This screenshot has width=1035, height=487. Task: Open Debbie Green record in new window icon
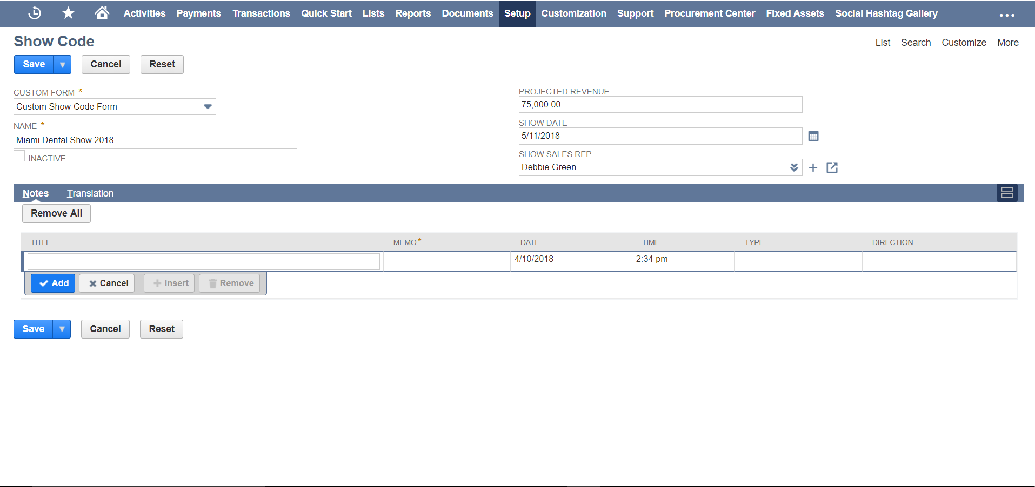(832, 168)
